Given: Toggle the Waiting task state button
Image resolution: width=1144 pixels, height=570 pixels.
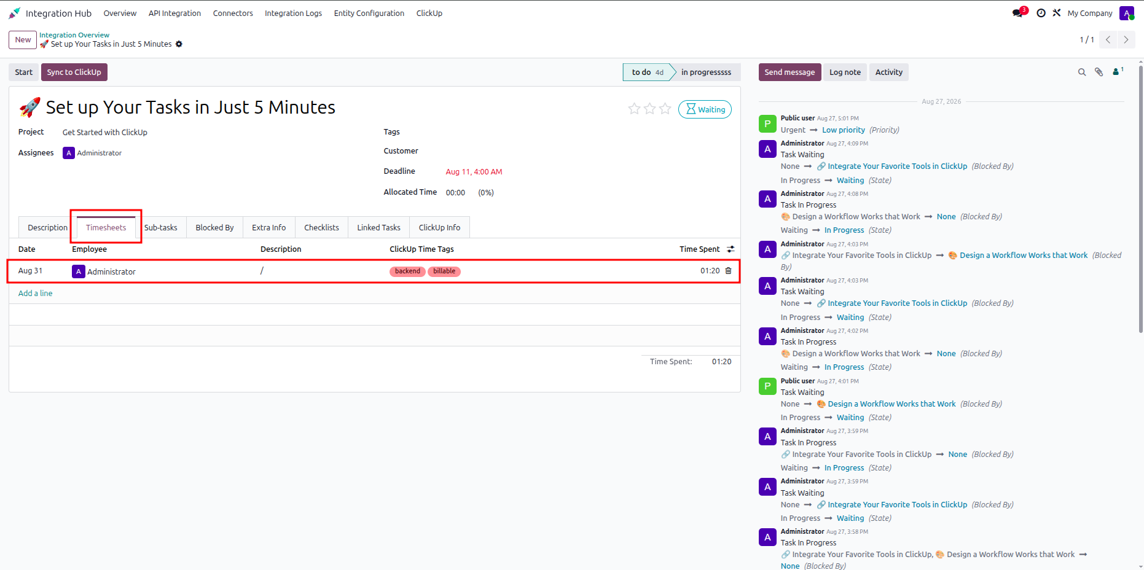Looking at the screenshot, I should [705, 109].
